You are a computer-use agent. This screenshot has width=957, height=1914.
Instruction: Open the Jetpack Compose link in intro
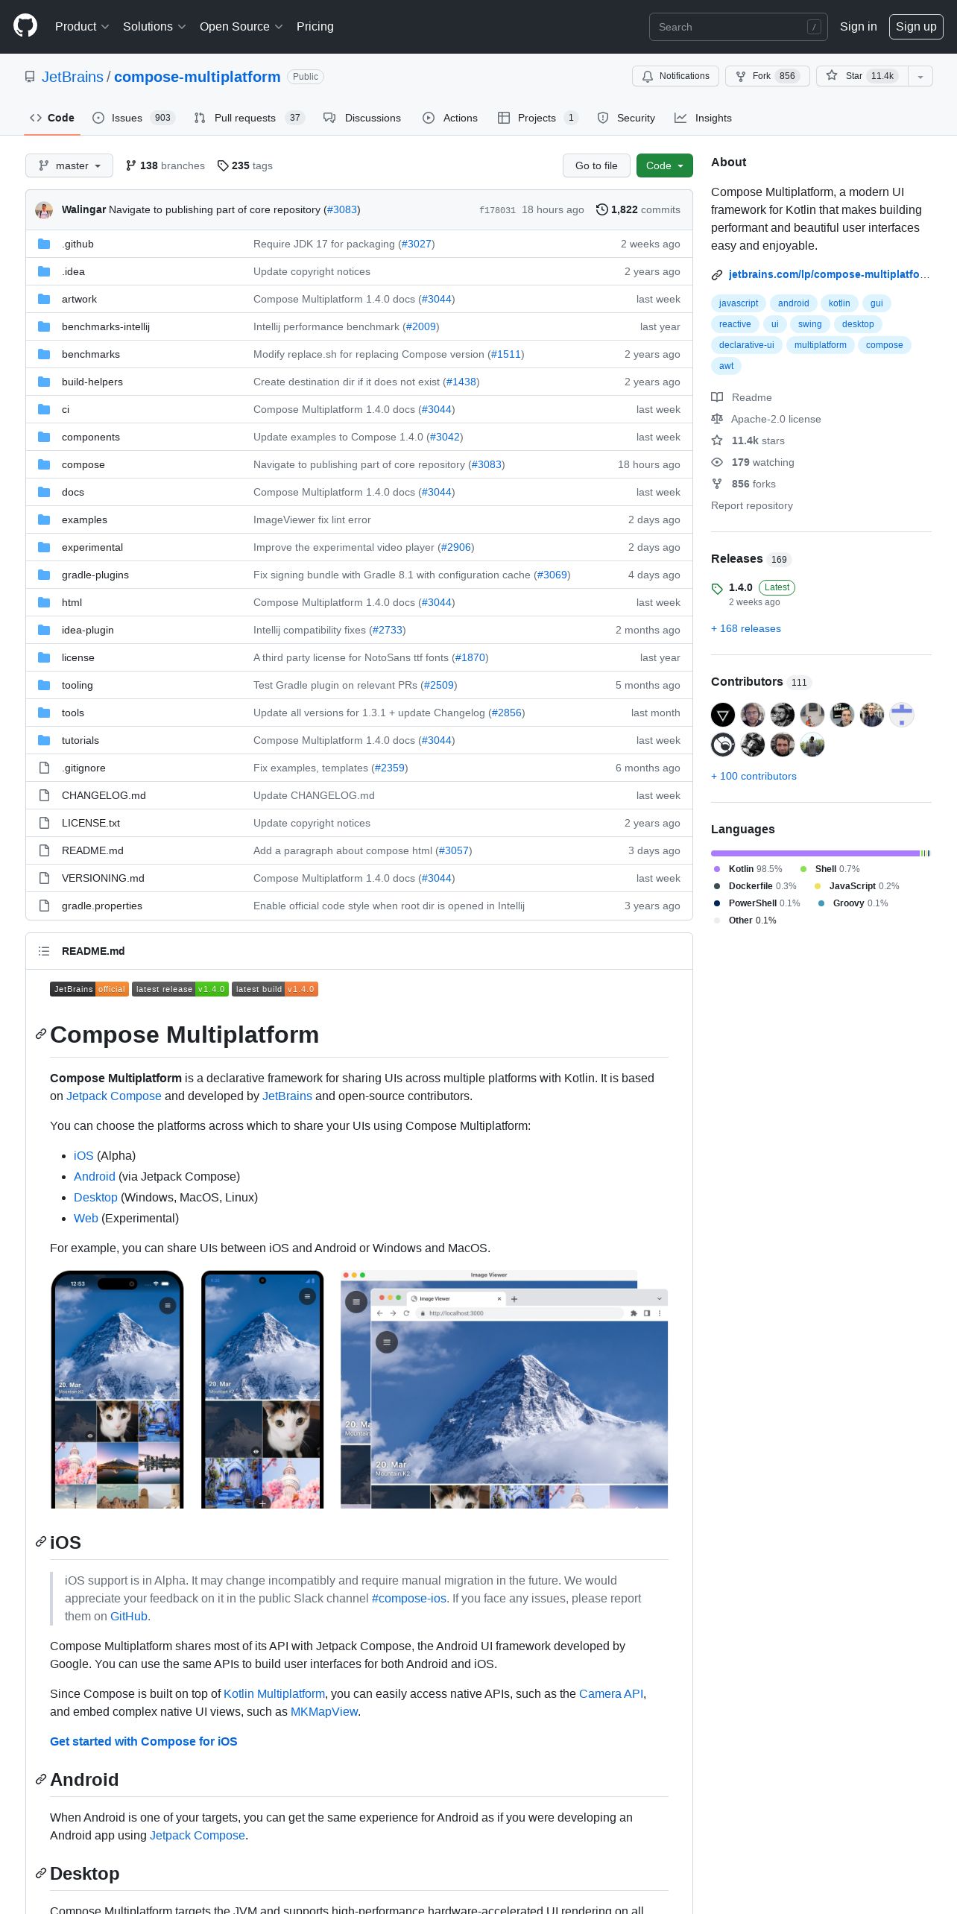pyautogui.click(x=114, y=1096)
